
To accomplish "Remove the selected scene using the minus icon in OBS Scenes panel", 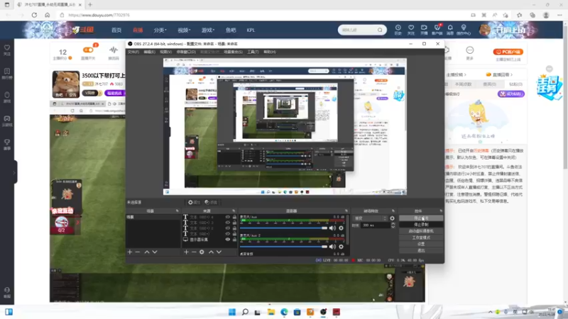I will coord(138,252).
